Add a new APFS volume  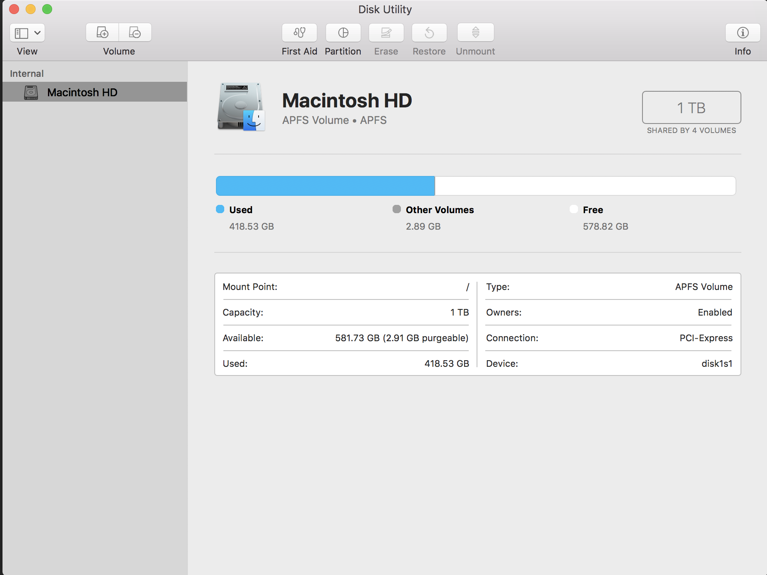click(x=102, y=32)
